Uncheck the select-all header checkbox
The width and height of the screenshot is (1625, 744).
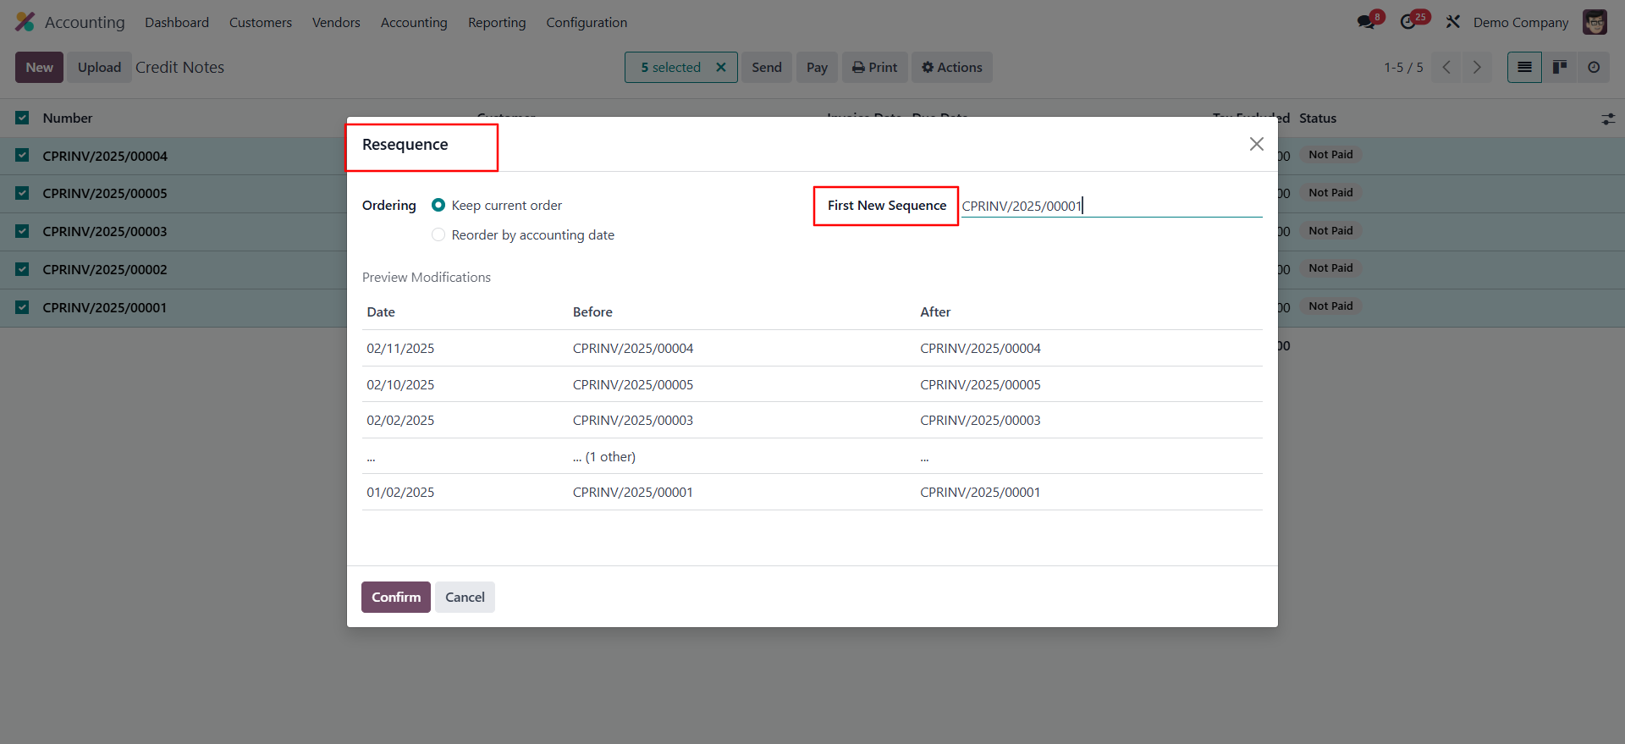click(x=22, y=118)
